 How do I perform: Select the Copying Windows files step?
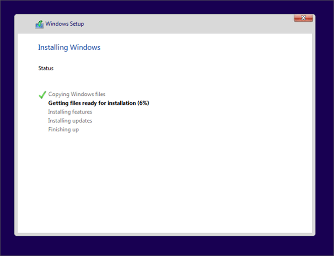coord(77,94)
